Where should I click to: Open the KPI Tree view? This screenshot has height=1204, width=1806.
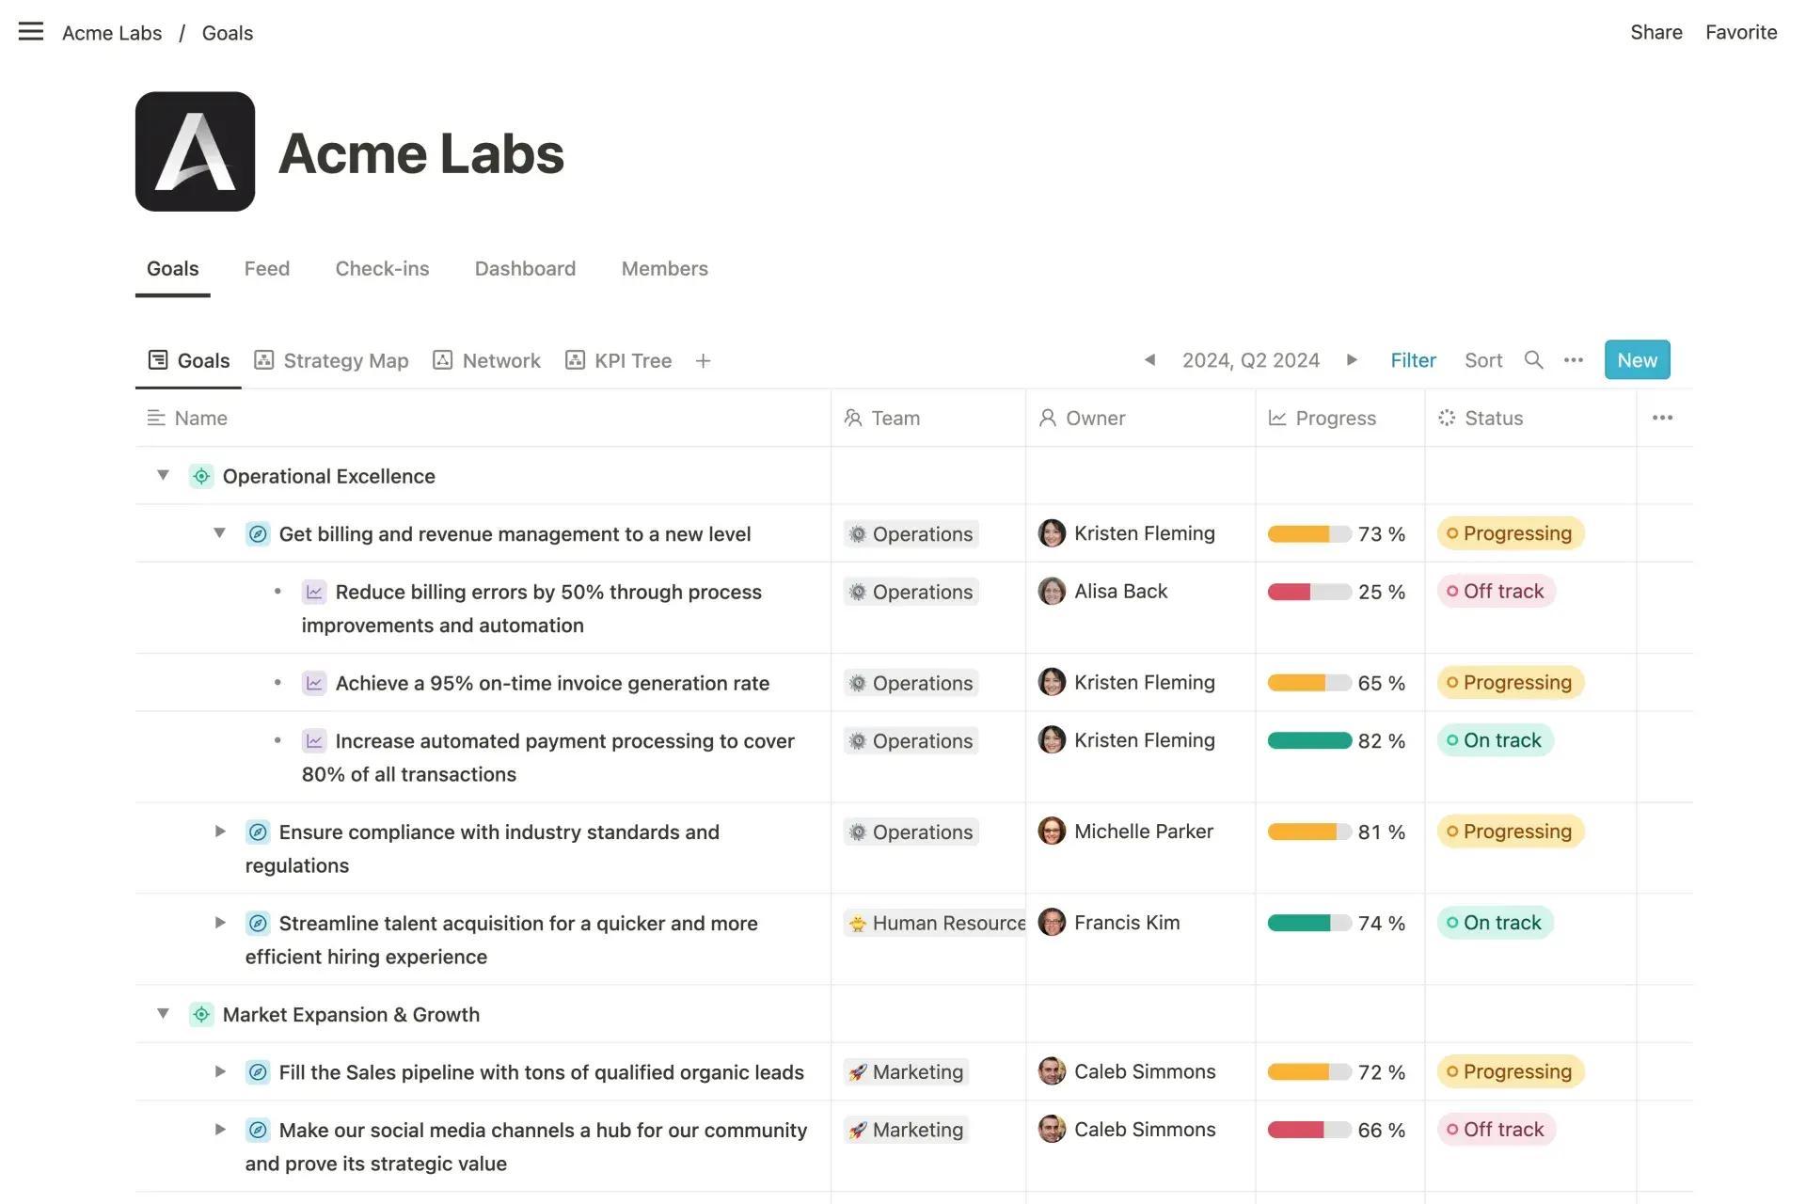point(618,358)
